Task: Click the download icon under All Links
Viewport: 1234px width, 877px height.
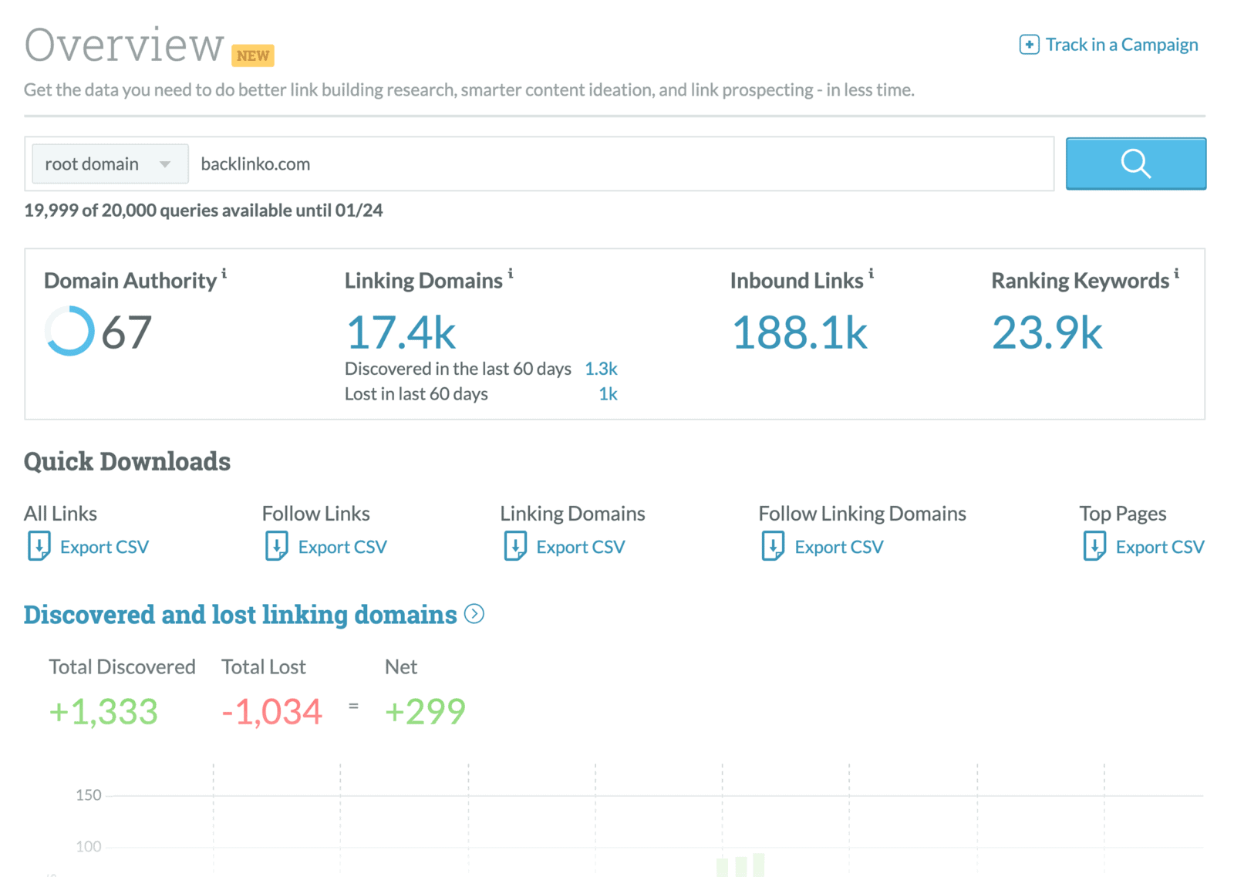Action: [x=39, y=546]
